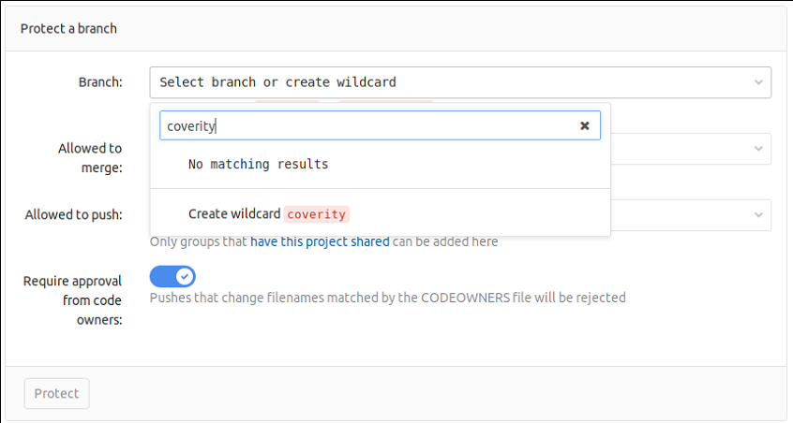Click the Branch field label
Viewport: 793px width, 423px height.
tap(99, 82)
